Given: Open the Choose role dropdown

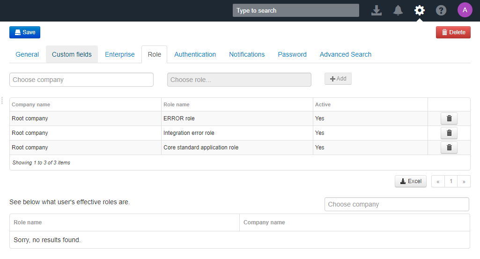Looking at the screenshot, I should click(x=239, y=80).
